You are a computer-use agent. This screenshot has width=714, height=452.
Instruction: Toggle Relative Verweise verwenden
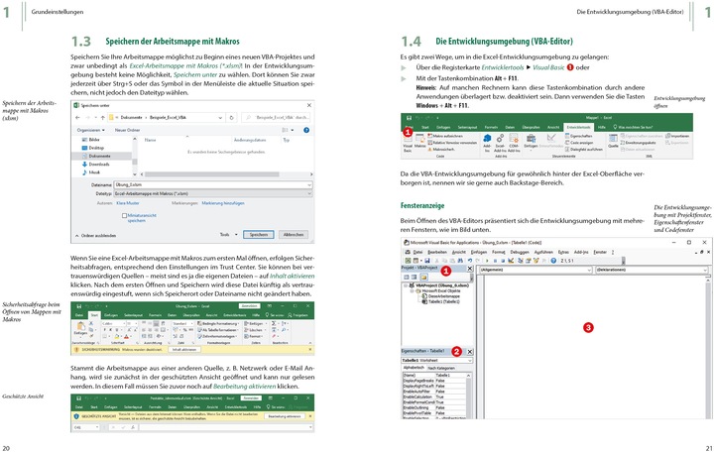452,143
